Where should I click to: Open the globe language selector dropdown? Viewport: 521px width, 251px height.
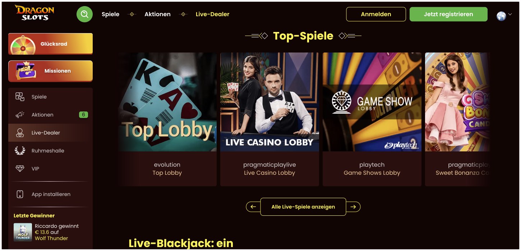pyautogui.click(x=504, y=16)
